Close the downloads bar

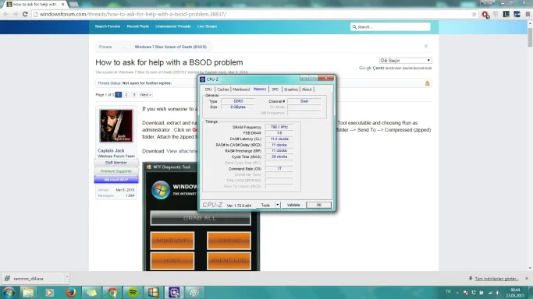tap(527, 278)
